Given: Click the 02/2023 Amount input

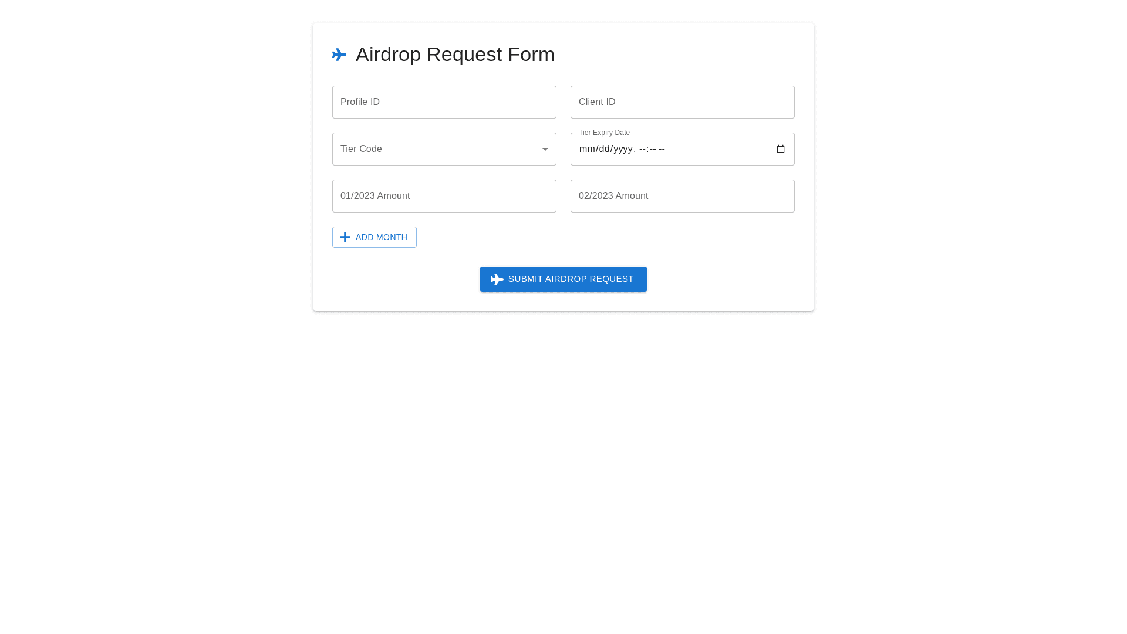Looking at the screenshot, I should [682, 195].
